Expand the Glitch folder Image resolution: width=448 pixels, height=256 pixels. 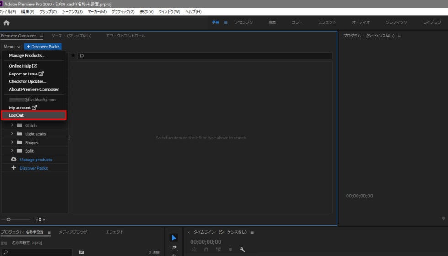point(12,125)
